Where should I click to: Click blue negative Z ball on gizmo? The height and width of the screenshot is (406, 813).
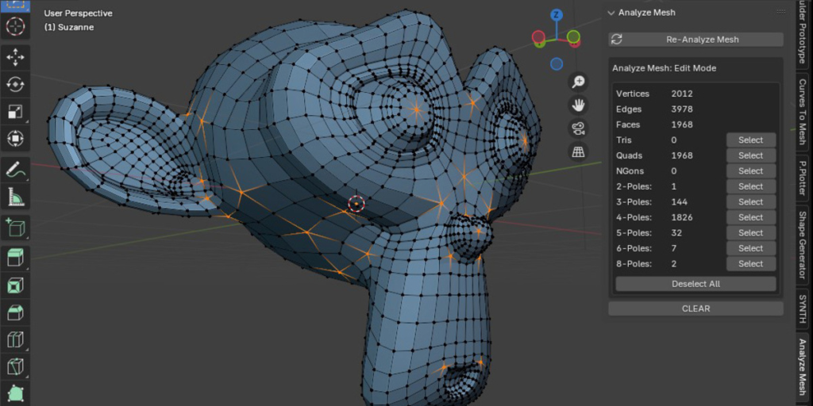coord(557,63)
